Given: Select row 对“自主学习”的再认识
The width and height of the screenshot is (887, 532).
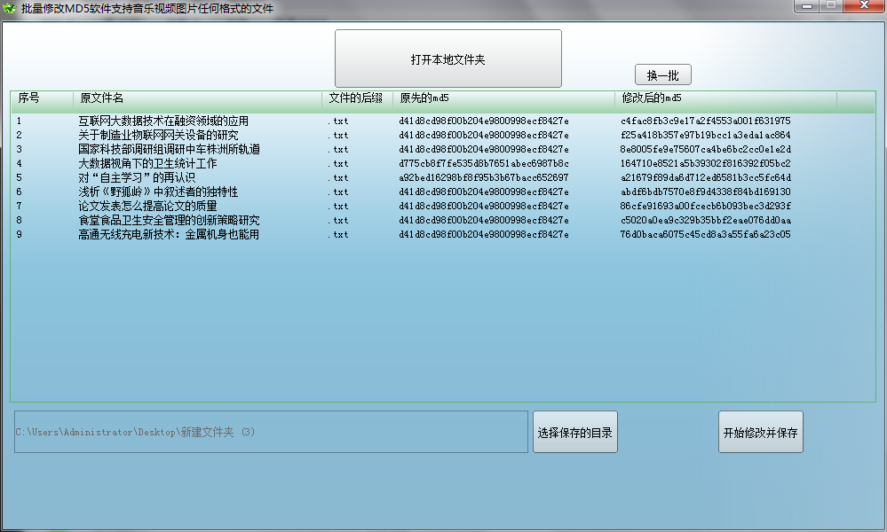Looking at the screenshot, I should [137, 177].
